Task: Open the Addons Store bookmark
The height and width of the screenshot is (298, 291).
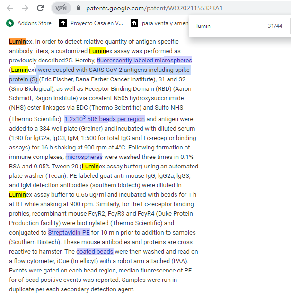Action: click(29, 23)
